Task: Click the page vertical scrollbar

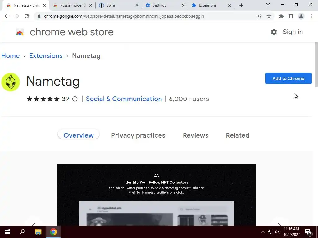Action: 316,65
